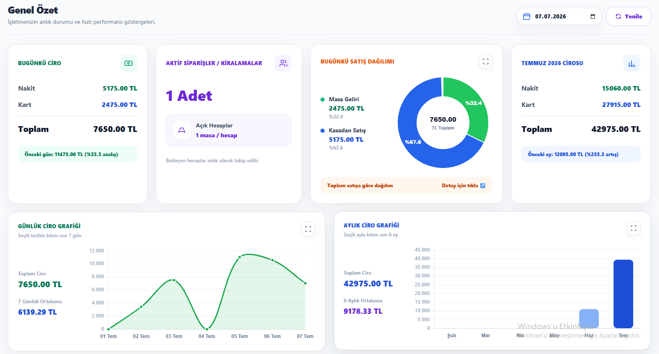Open the native date picker indicator icon
Screen dimensions: 659x354
point(593,16)
